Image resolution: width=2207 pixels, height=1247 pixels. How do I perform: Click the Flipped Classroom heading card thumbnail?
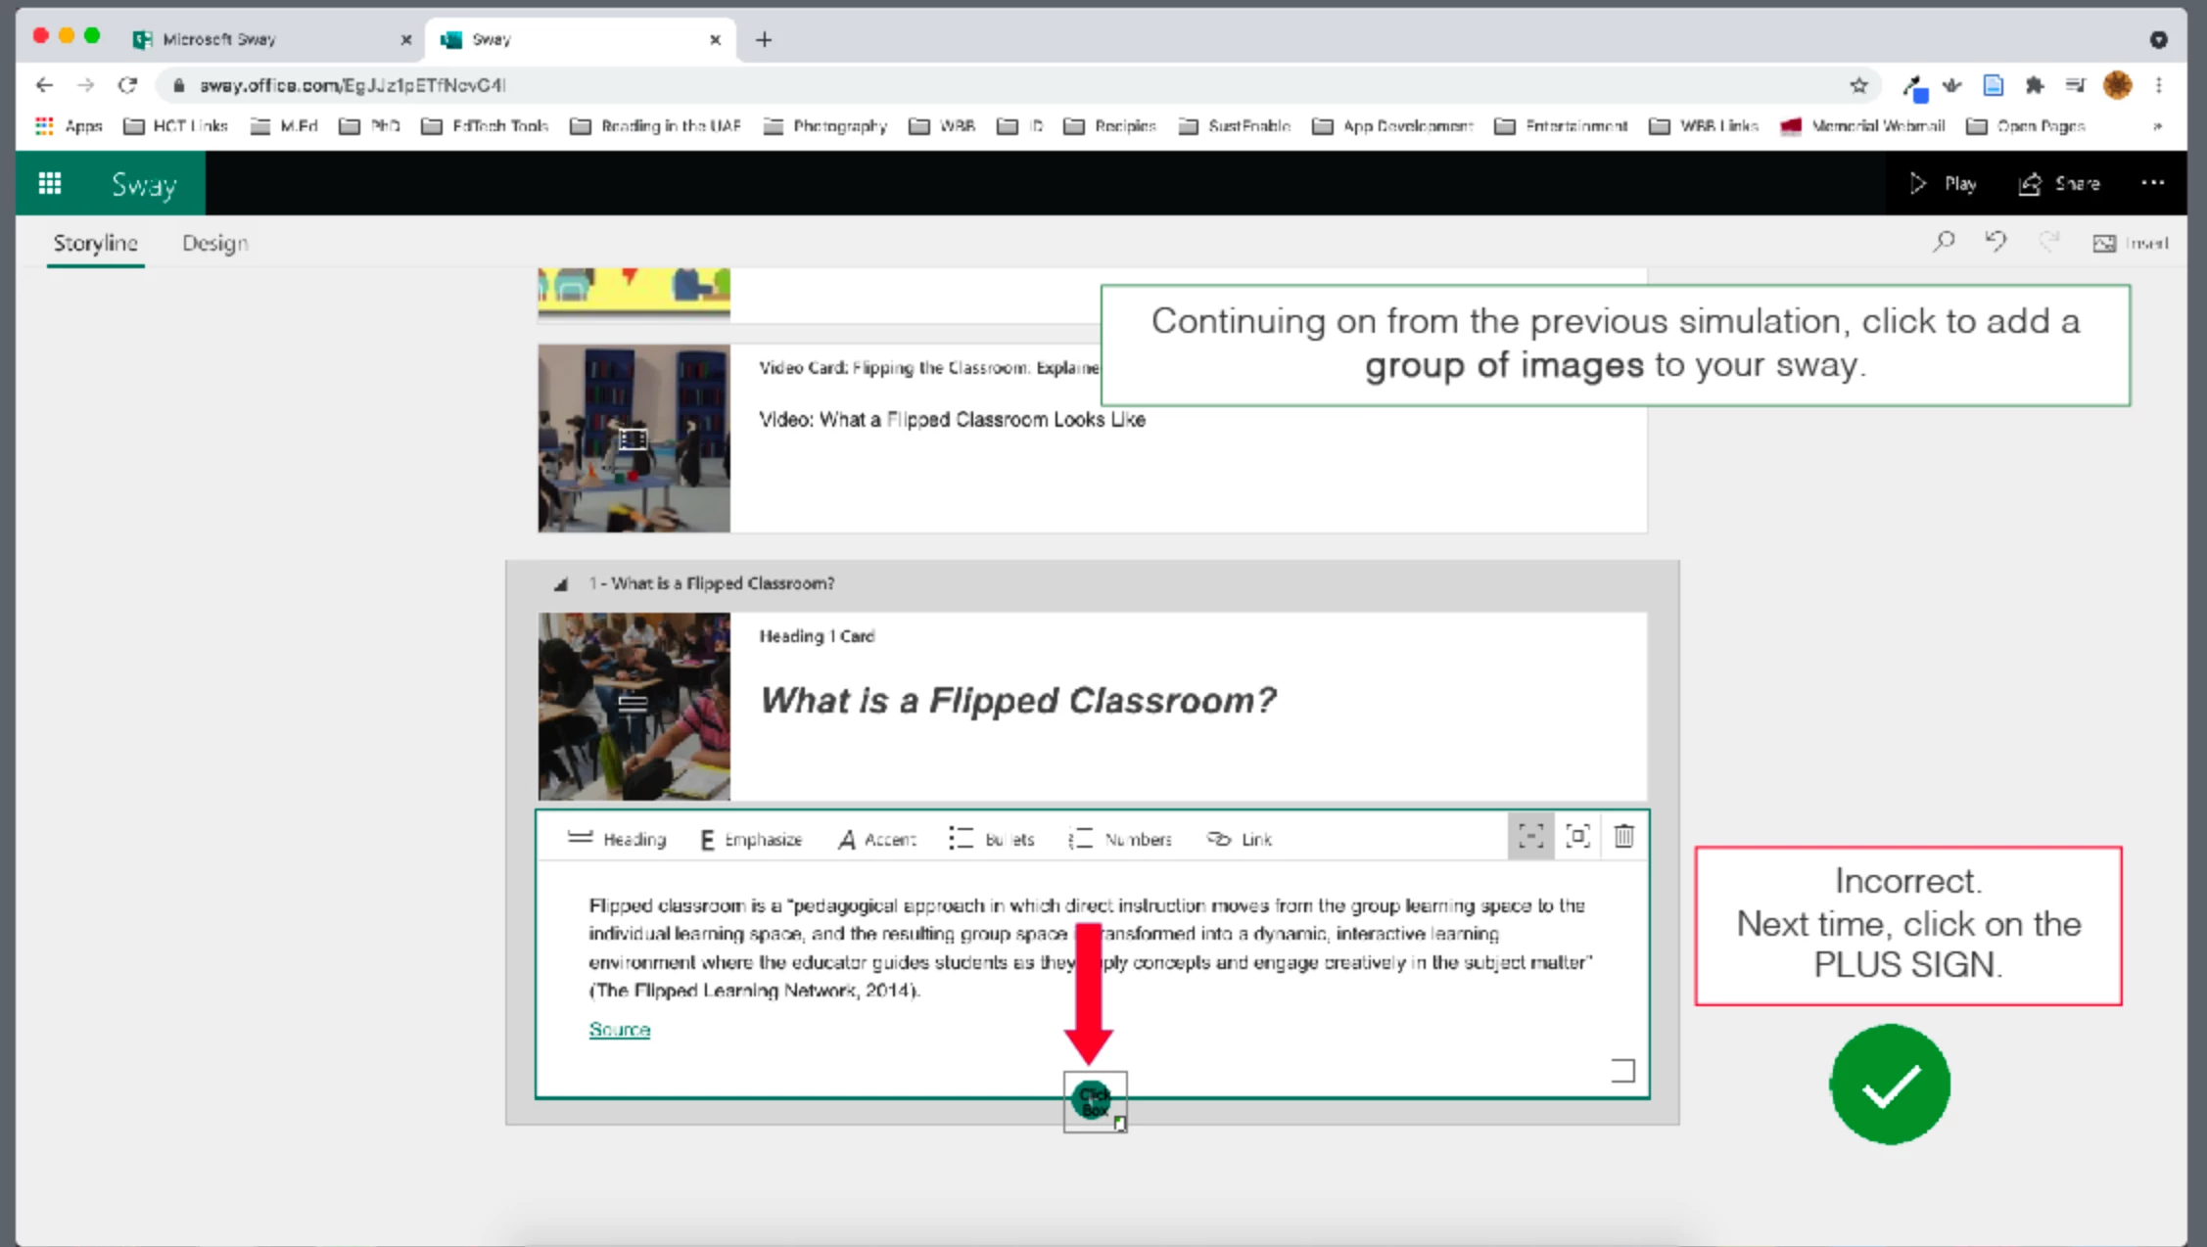click(x=634, y=706)
